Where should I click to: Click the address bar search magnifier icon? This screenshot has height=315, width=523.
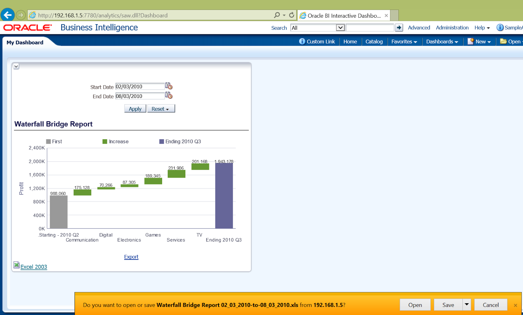[x=277, y=15]
